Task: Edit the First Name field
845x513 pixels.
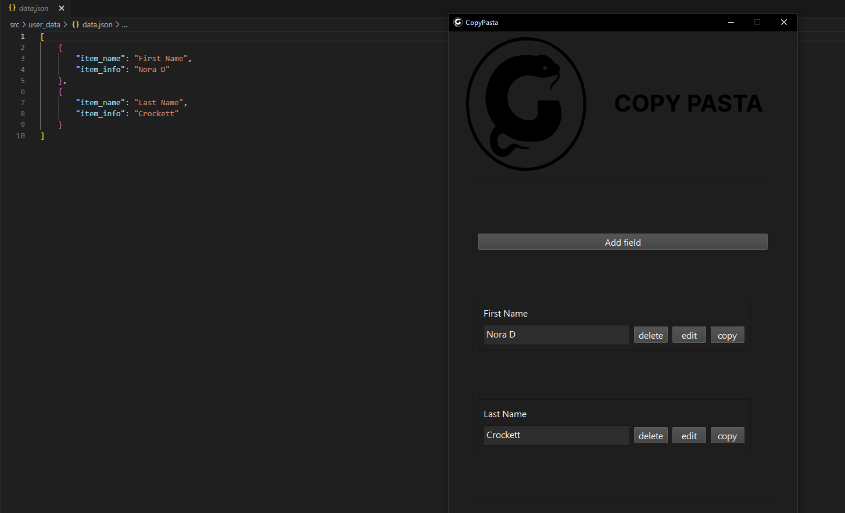Action: [x=689, y=335]
